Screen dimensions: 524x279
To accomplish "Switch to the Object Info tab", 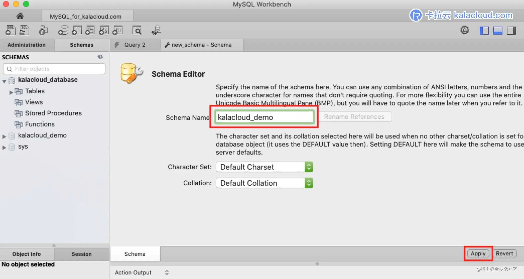I will click(x=27, y=254).
